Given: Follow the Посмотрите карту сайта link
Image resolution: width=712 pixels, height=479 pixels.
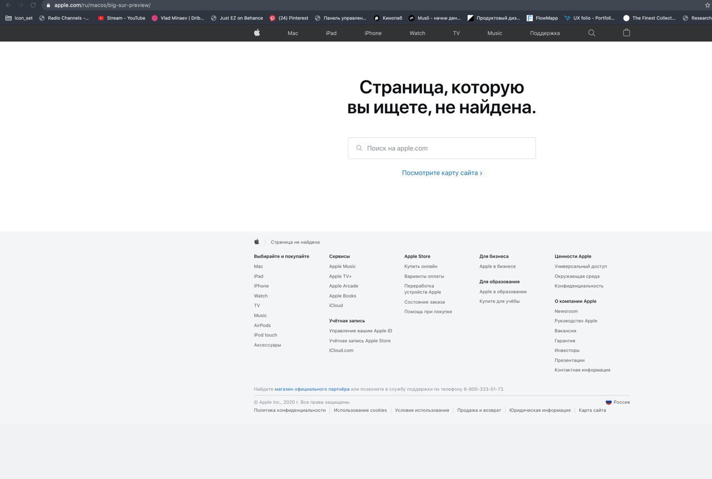Looking at the screenshot, I should click(442, 173).
